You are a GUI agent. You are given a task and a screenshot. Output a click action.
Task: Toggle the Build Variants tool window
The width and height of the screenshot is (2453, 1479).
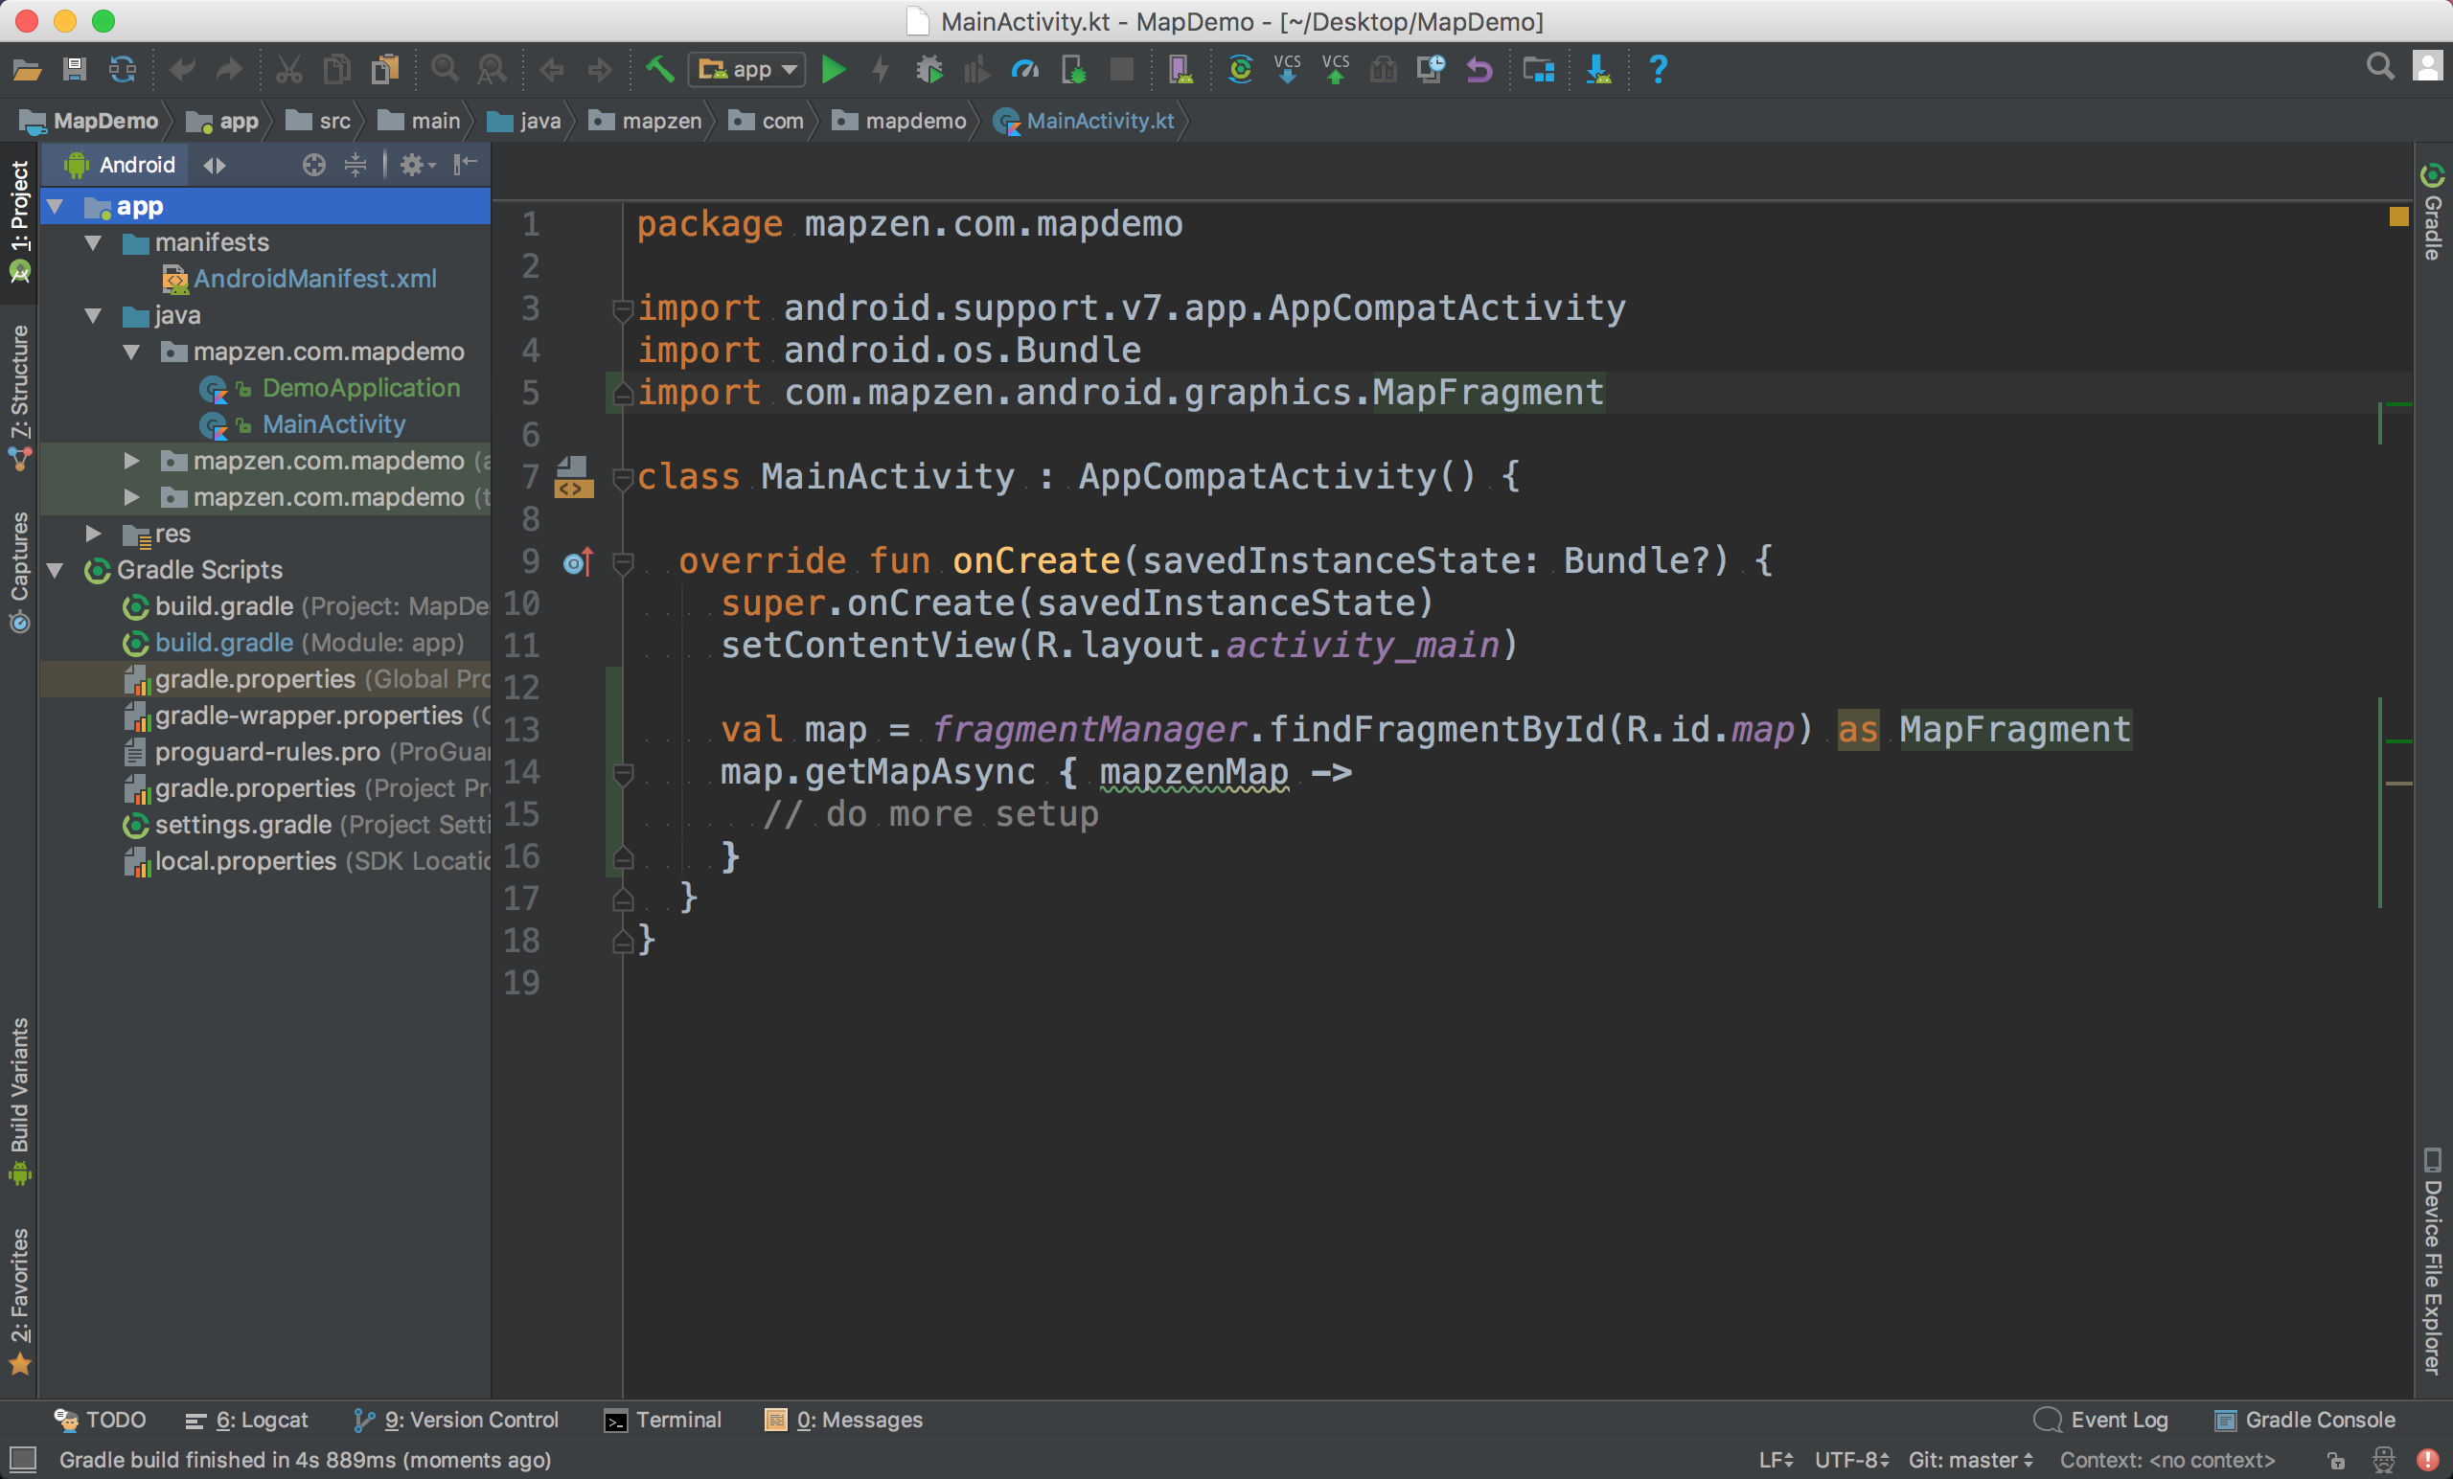tap(19, 1100)
